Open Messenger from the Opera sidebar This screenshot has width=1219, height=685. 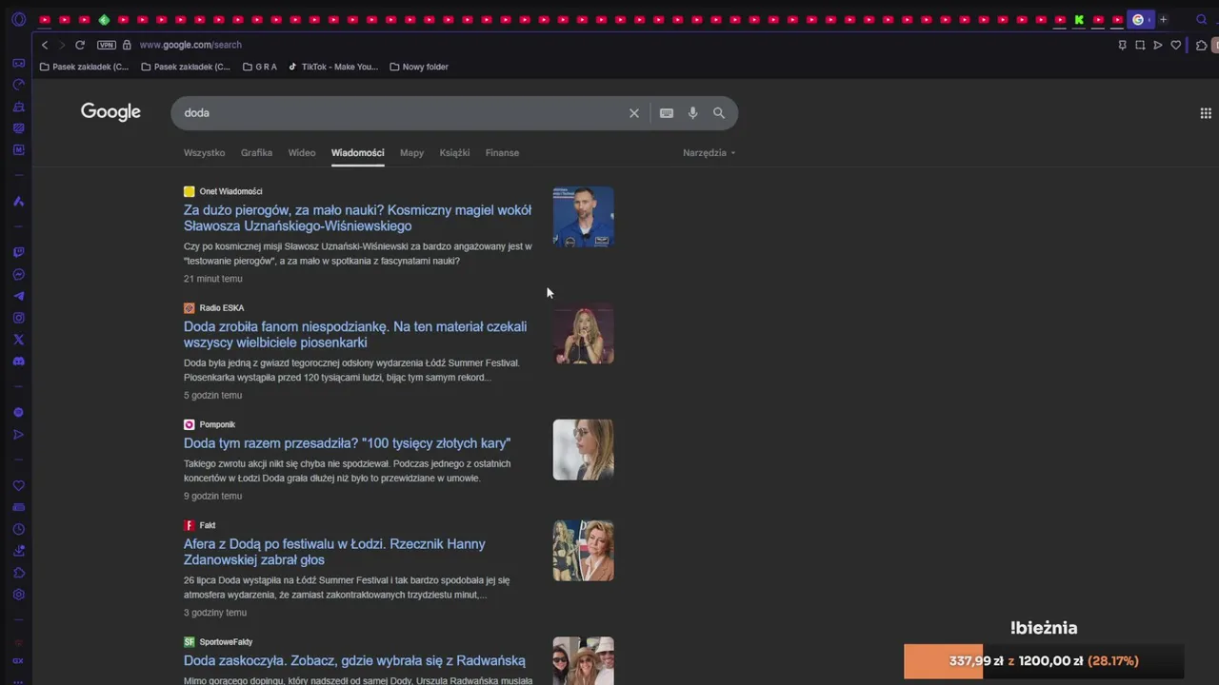[18, 275]
